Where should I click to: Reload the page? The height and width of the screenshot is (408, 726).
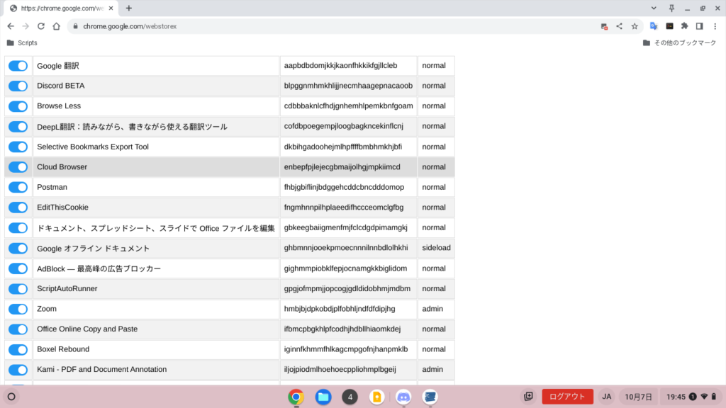(40, 26)
